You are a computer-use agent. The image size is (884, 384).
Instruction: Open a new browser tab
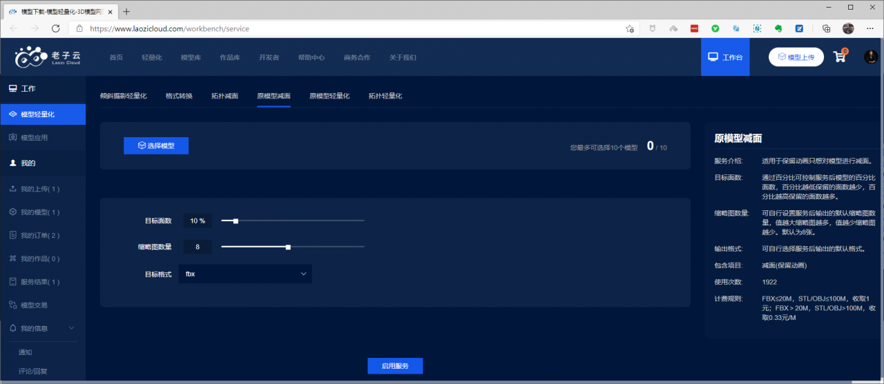pyautogui.click(x=126, y=11)
